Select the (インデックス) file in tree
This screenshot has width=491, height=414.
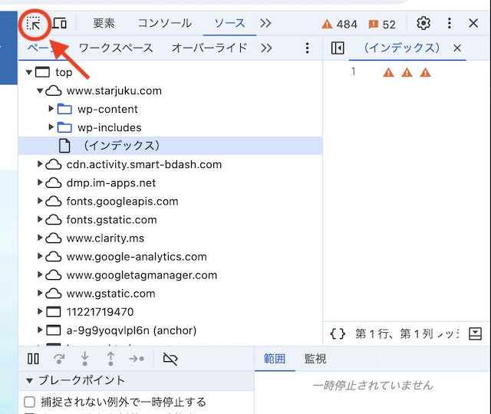170,146
